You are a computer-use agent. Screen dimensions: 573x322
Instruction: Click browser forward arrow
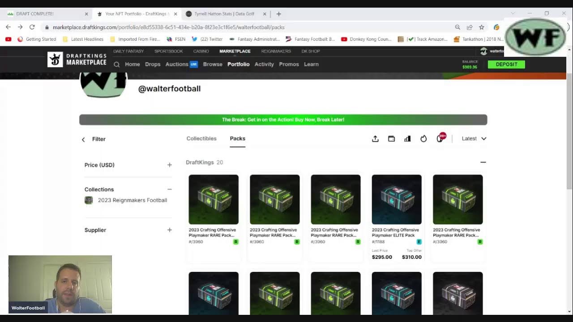pyautogui.click(x=20, y=27)
